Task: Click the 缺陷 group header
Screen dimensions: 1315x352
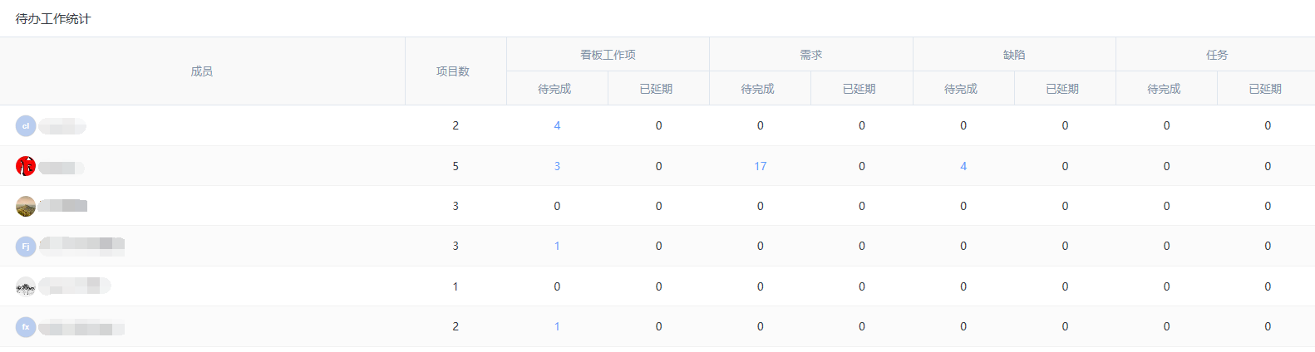Action: (1014, 55)
